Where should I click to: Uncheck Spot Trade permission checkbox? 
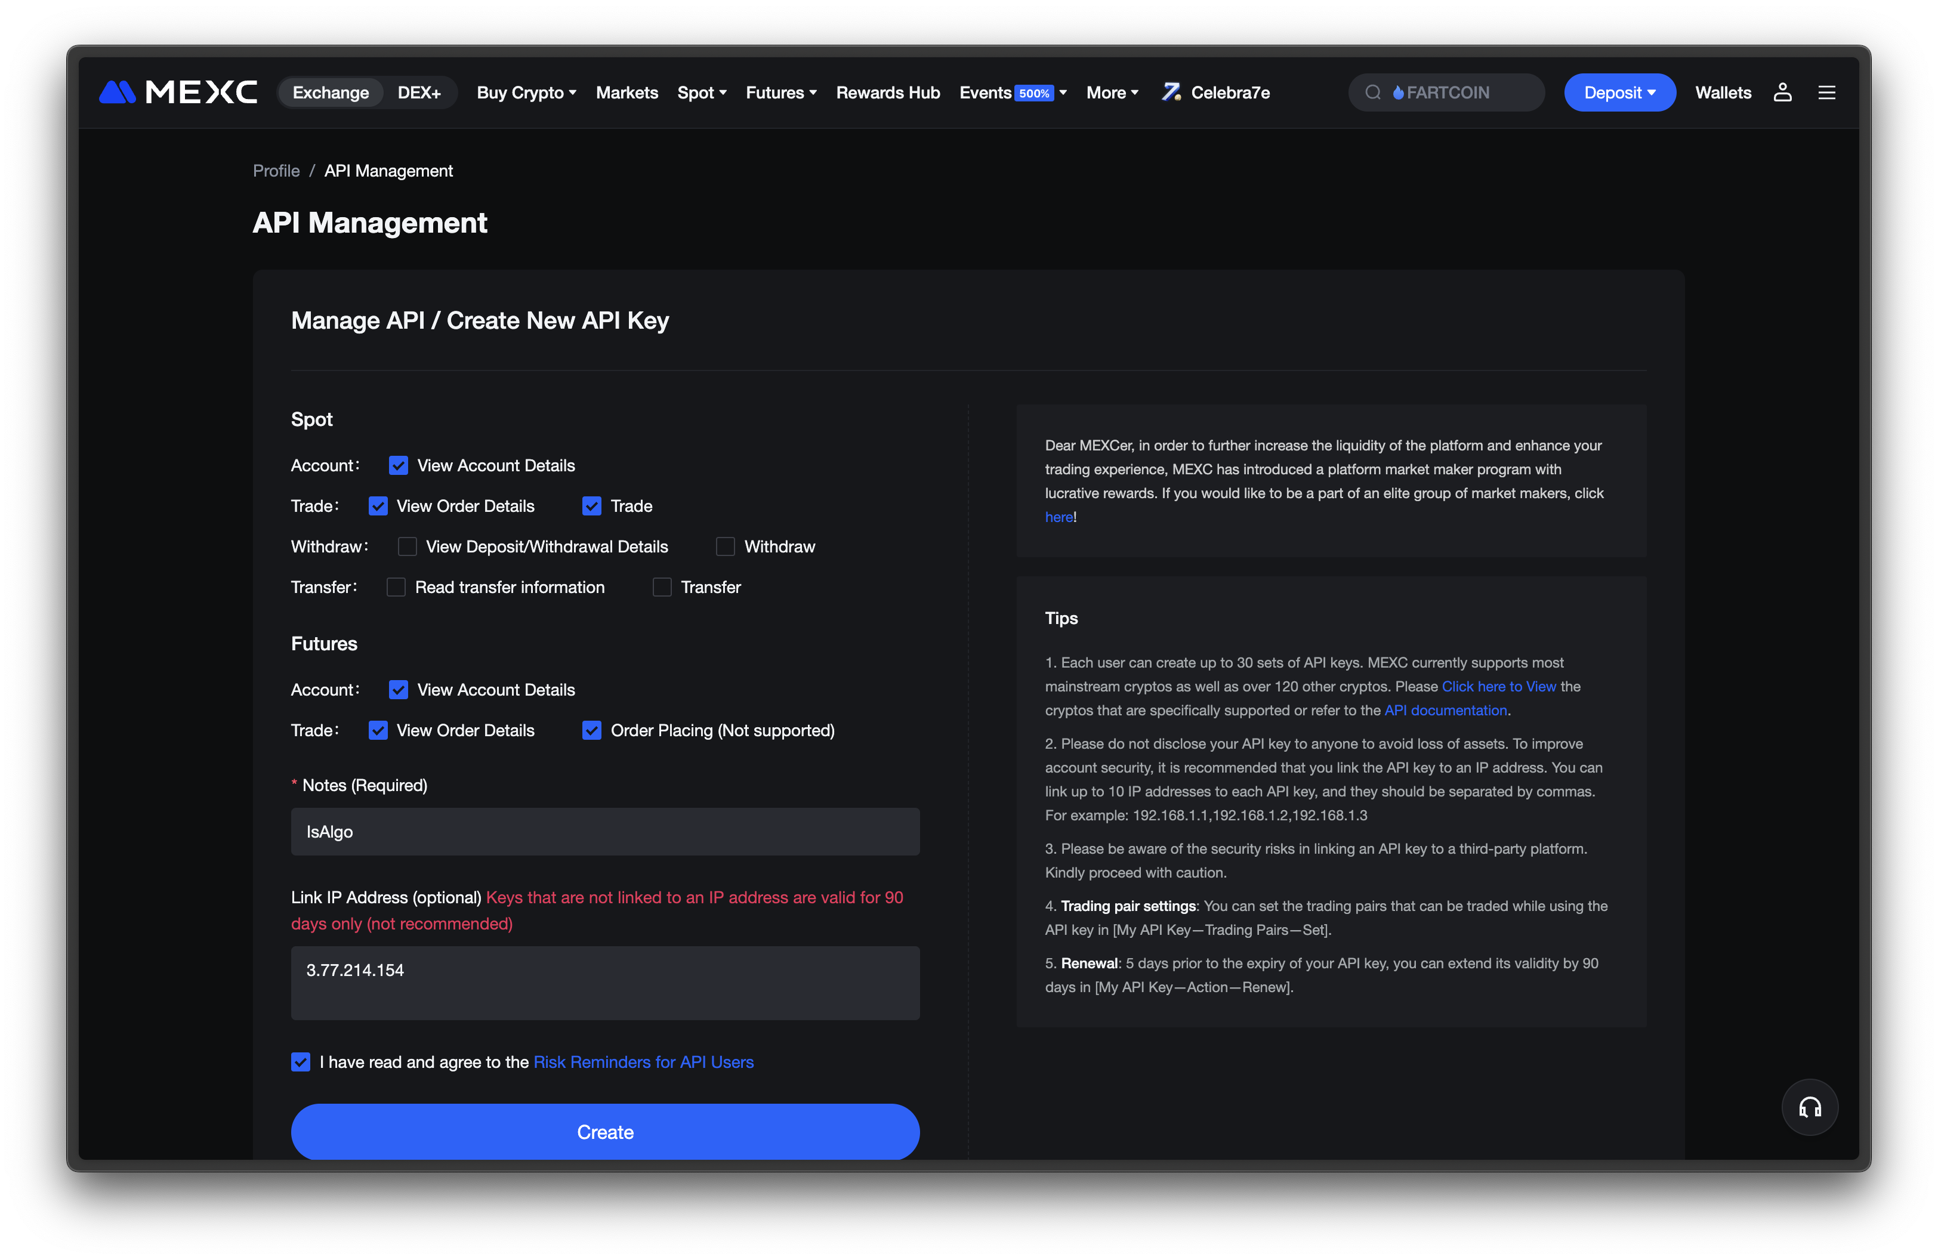click(x=592, y=507)
